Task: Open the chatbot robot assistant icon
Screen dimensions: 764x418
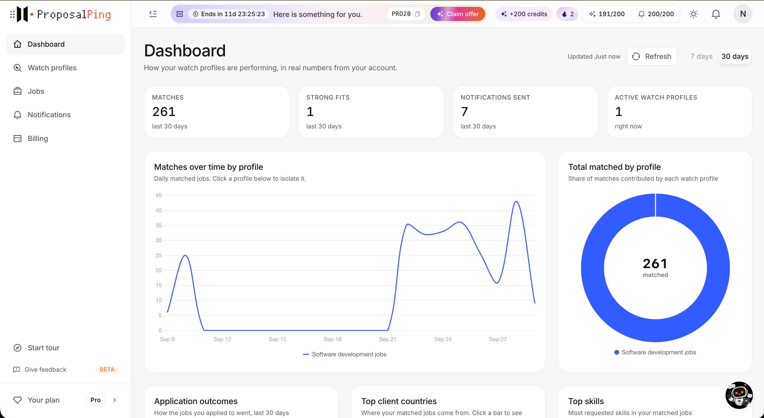Action: [x=739, y=395]
